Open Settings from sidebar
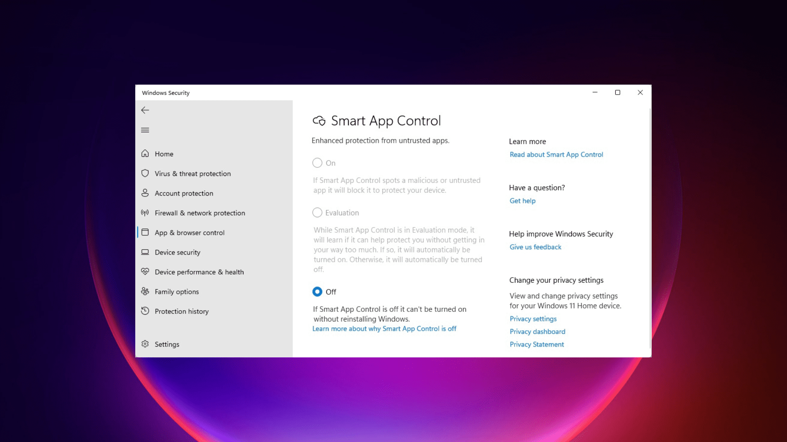 [x=166, y=344]
